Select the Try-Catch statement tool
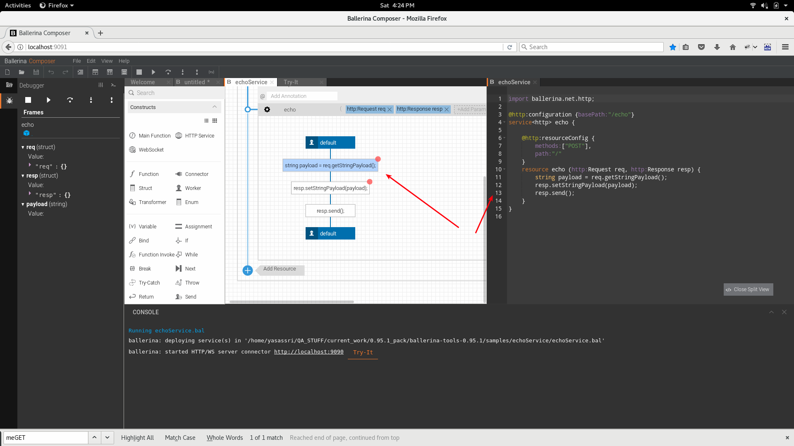Image resolution: width=794 pixels, height=446 pixels. pos(144,283)
